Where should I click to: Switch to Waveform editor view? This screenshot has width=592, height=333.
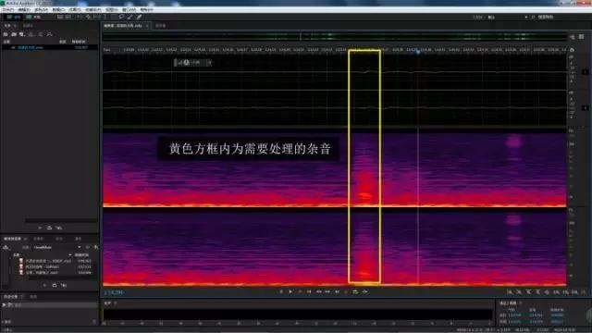pos(13,17)
